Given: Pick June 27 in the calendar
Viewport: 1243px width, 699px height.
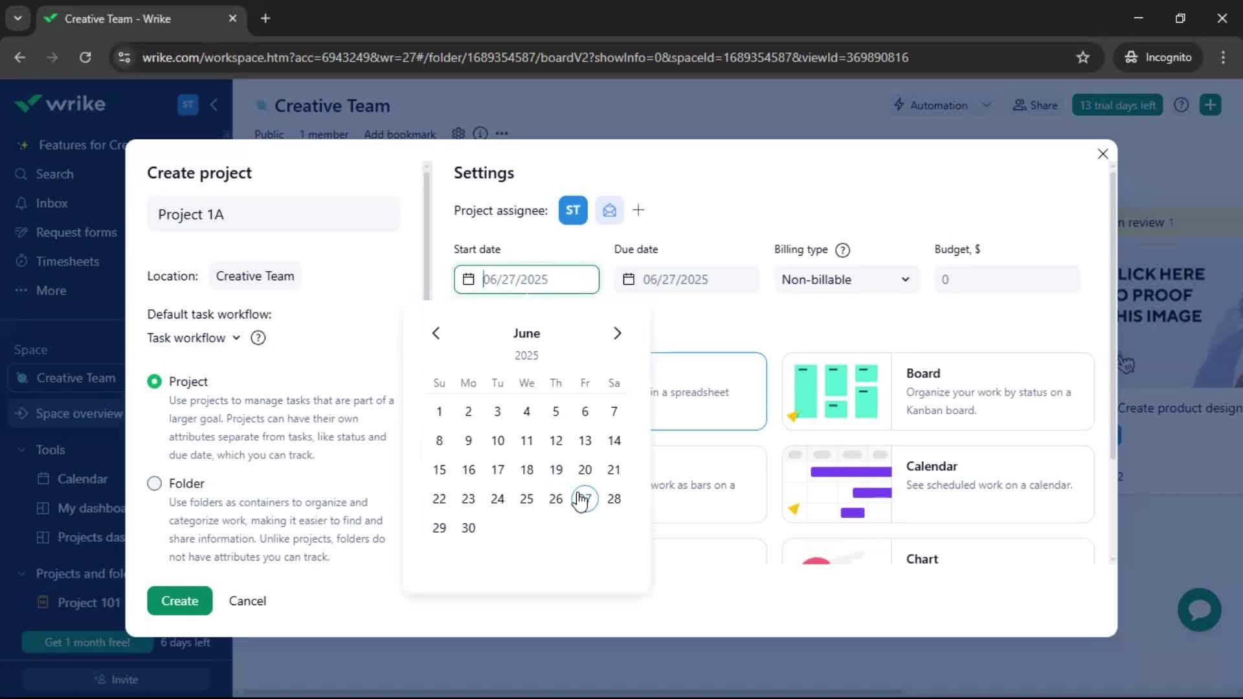Looking at the screenshot, I should coord(585,499).
